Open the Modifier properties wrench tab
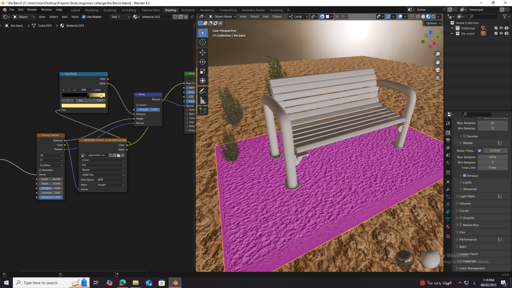The height and width of the screenshot is (288, 512). (x=448, y=189)
